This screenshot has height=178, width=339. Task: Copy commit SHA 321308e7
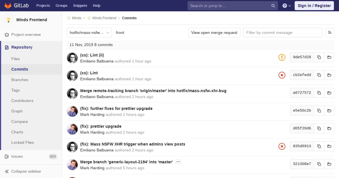(x=319, y=164)
